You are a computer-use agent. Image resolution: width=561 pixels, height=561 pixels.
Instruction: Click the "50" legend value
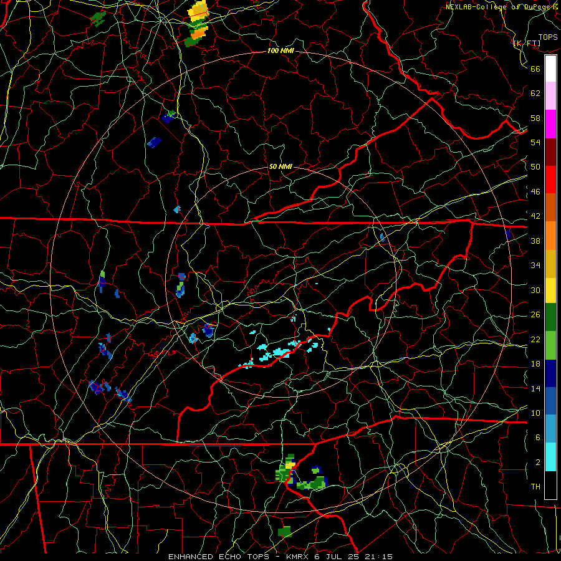click(535, 166)
